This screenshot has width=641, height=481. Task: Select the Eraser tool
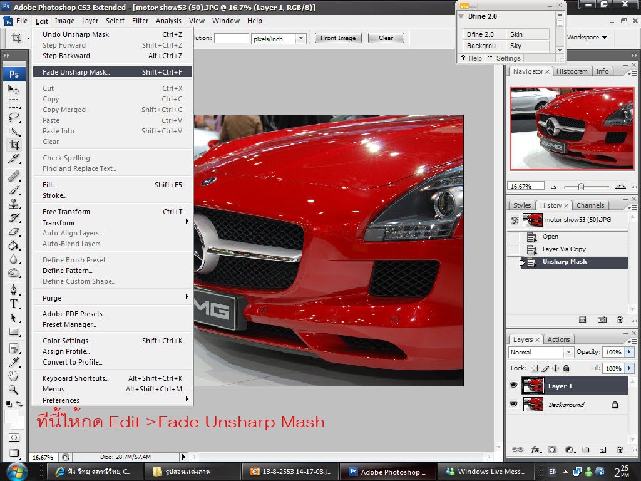(x=14, y=232)
